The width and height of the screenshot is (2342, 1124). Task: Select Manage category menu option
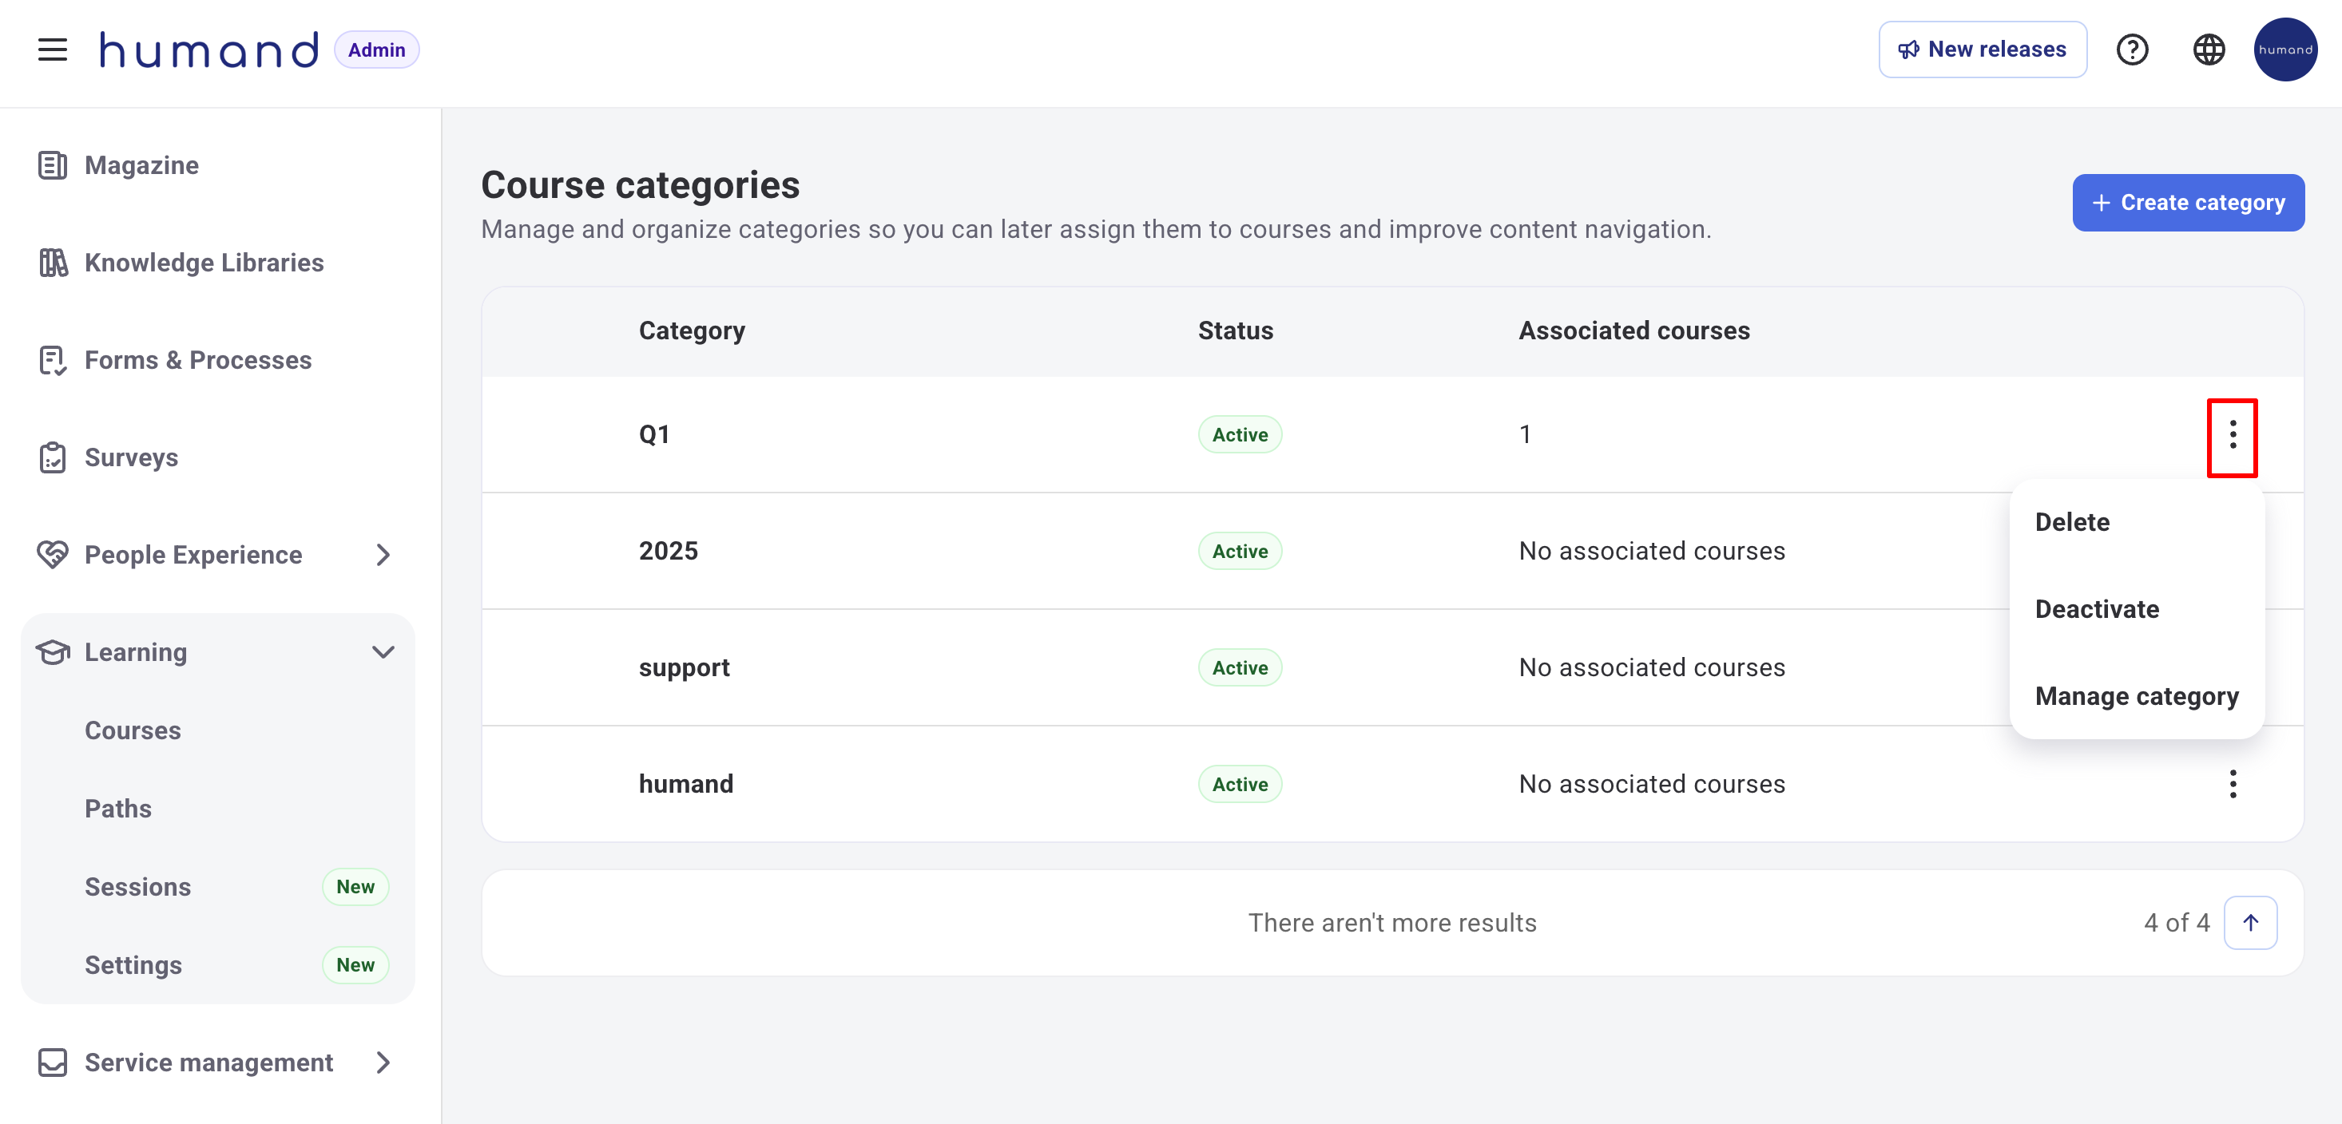(x=2137, y=696)
